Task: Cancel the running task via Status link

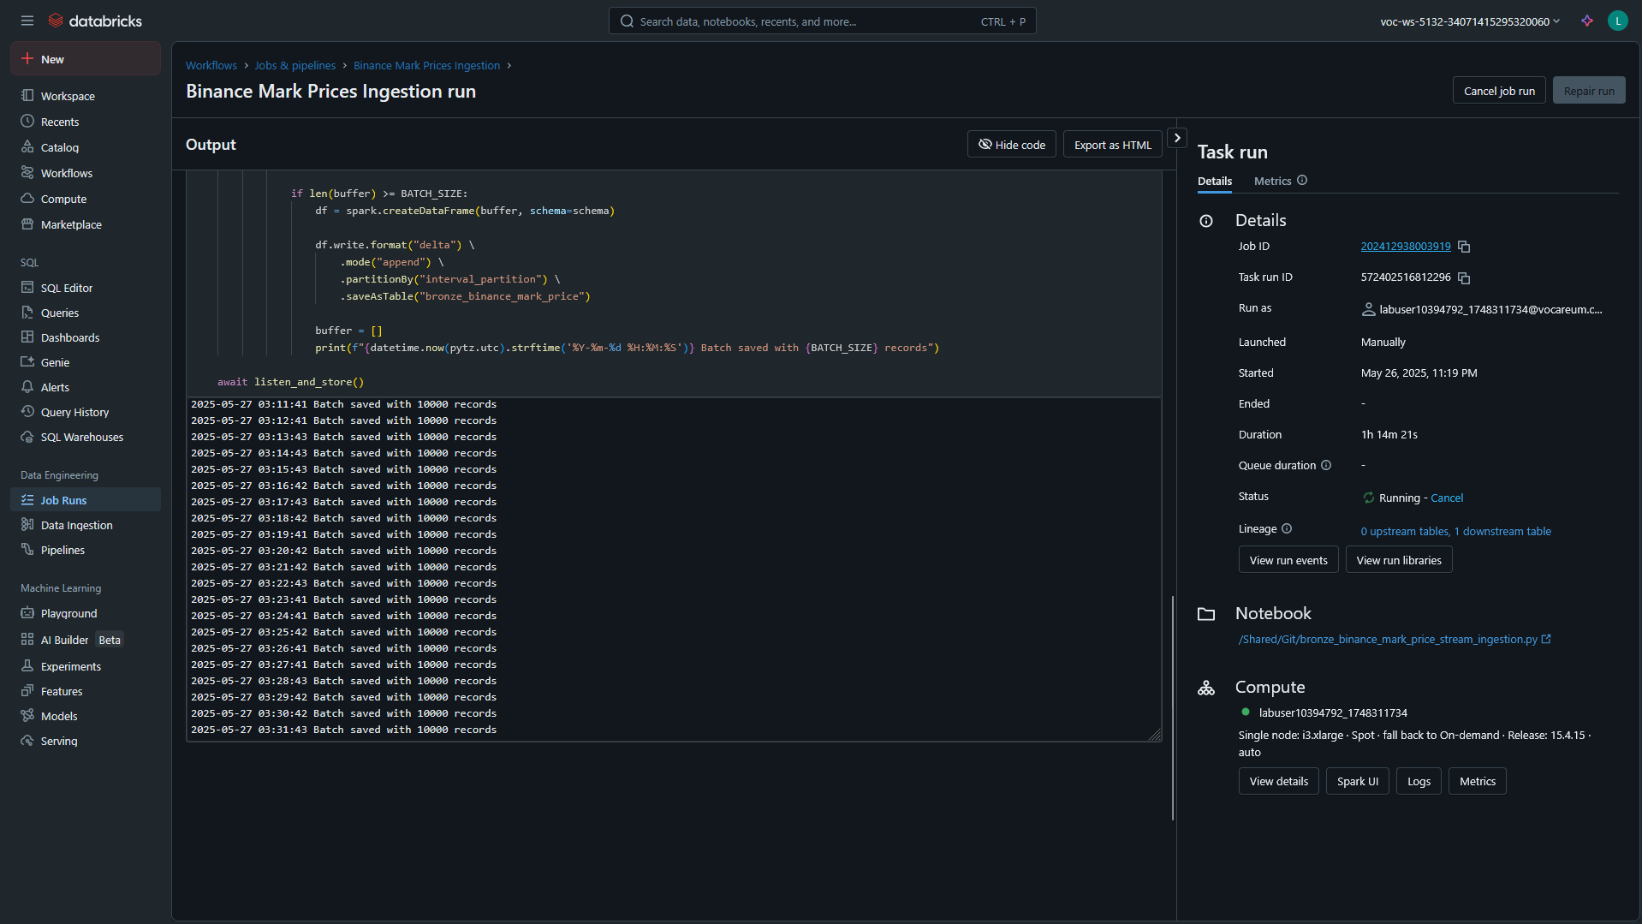Action: pyautogui.click(x=1447, y=498)
